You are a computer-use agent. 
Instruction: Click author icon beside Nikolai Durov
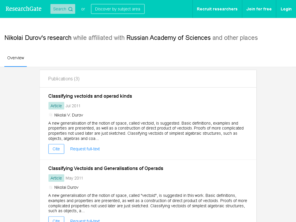point(51,187)
